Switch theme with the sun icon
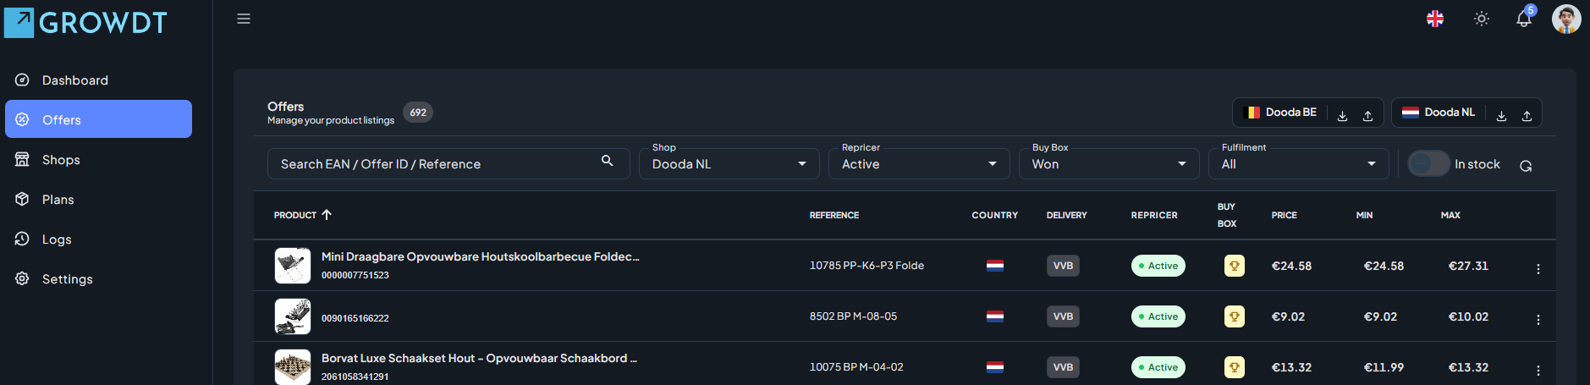 click(1482, 19)
